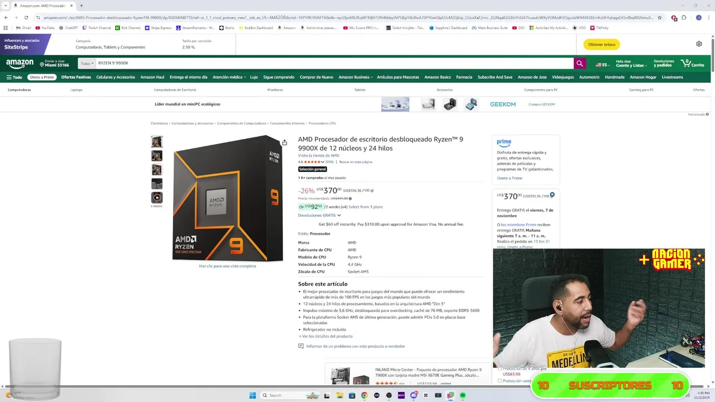Click the Amazon logo

pyautogui.click(x=20, y=64)
